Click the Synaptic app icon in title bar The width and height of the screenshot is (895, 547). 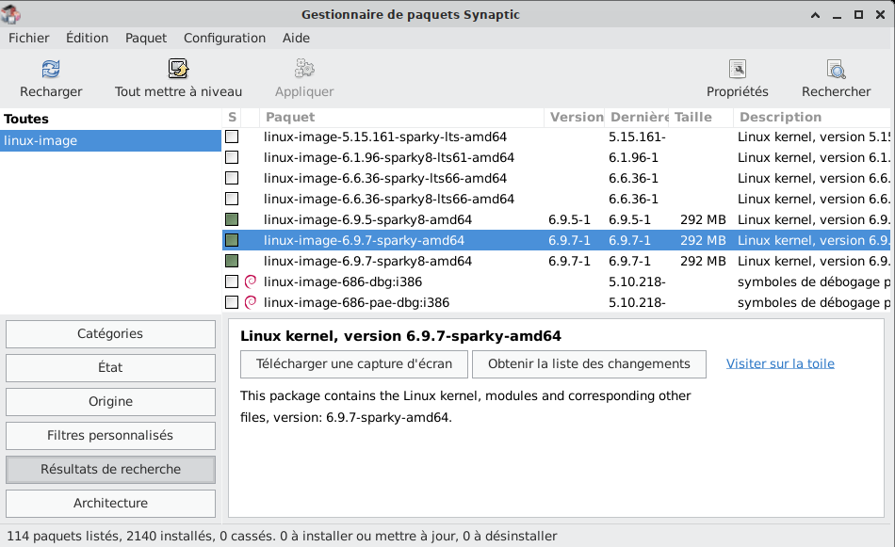pyautogui.click(x=11, y=14)
